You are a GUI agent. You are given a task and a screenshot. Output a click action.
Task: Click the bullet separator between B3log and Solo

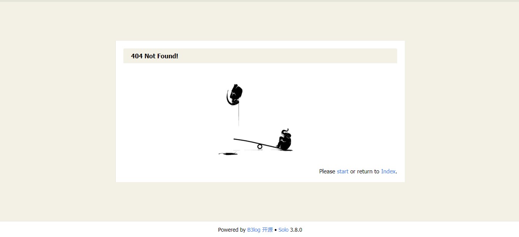(x=276, y=230)
